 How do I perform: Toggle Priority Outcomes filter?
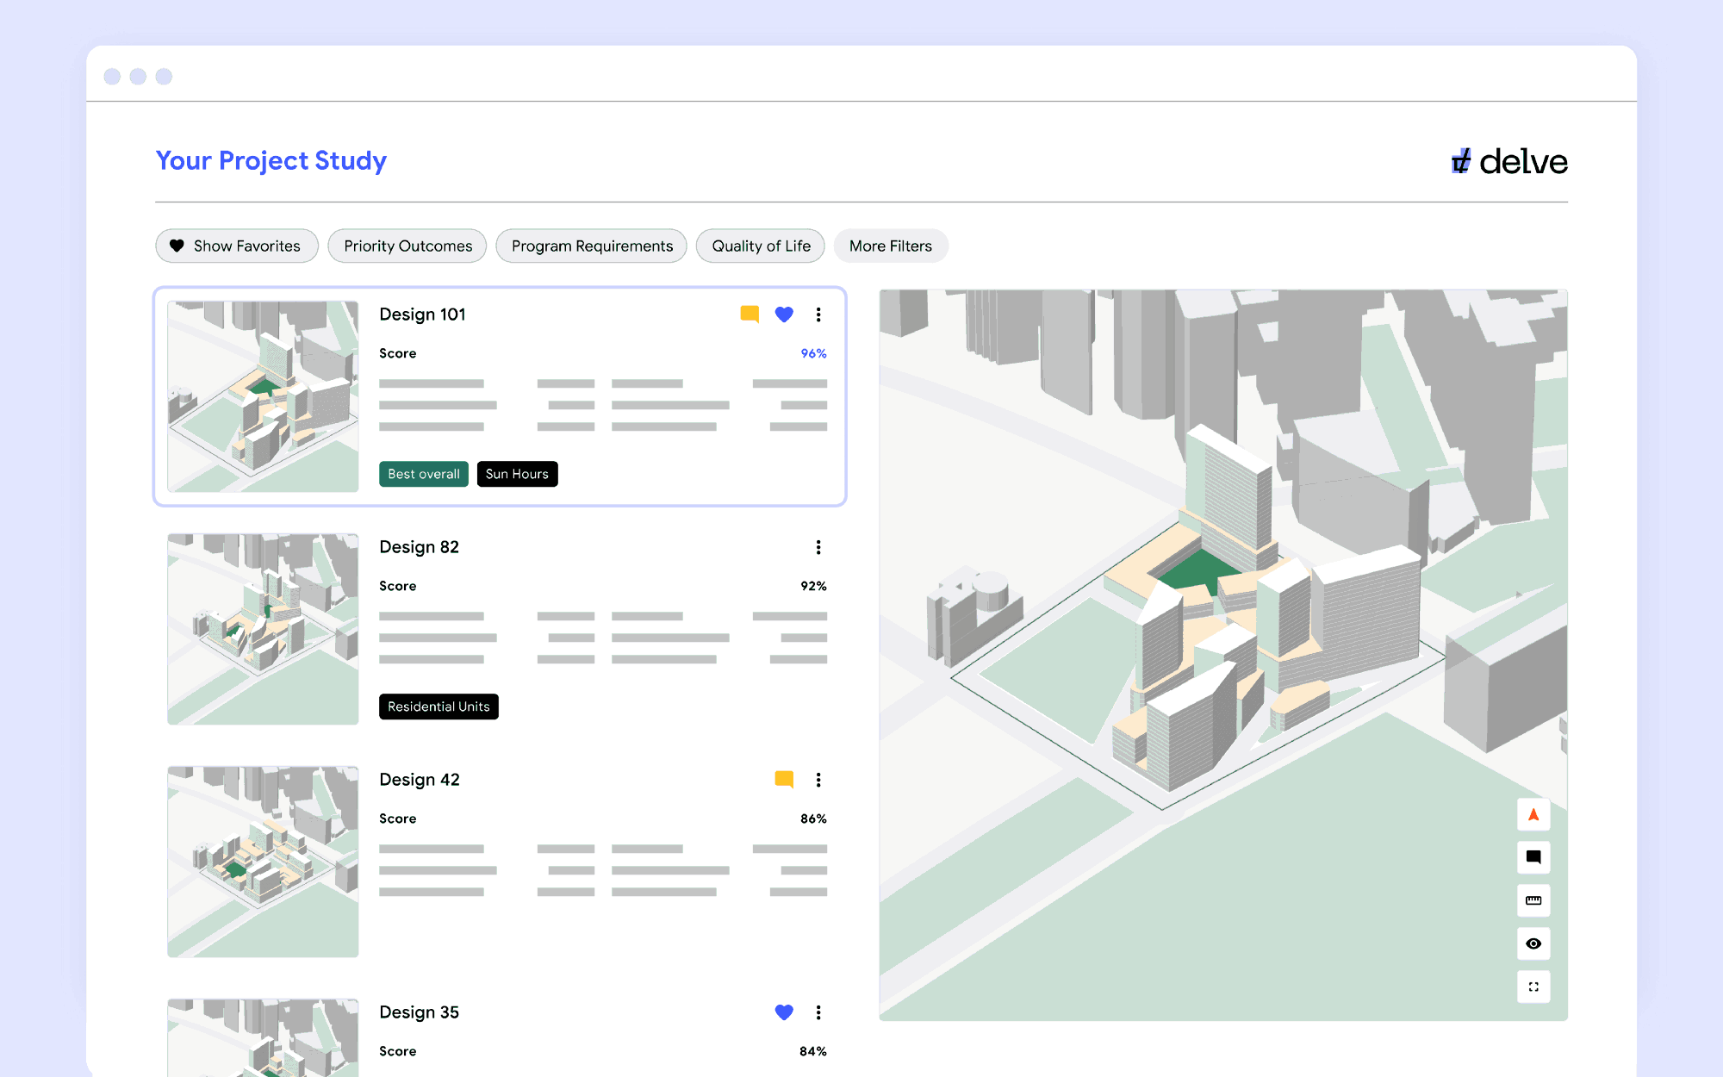coord(408,245)
